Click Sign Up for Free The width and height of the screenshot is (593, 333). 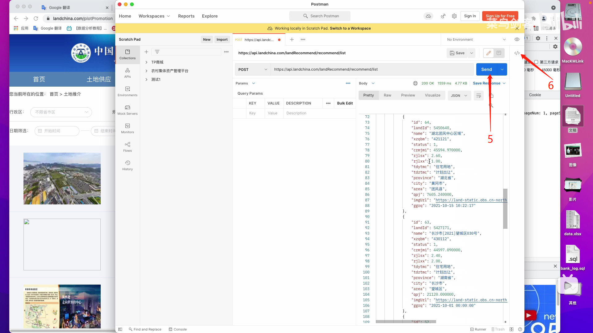pyautogui.click(x=500, y=16)
